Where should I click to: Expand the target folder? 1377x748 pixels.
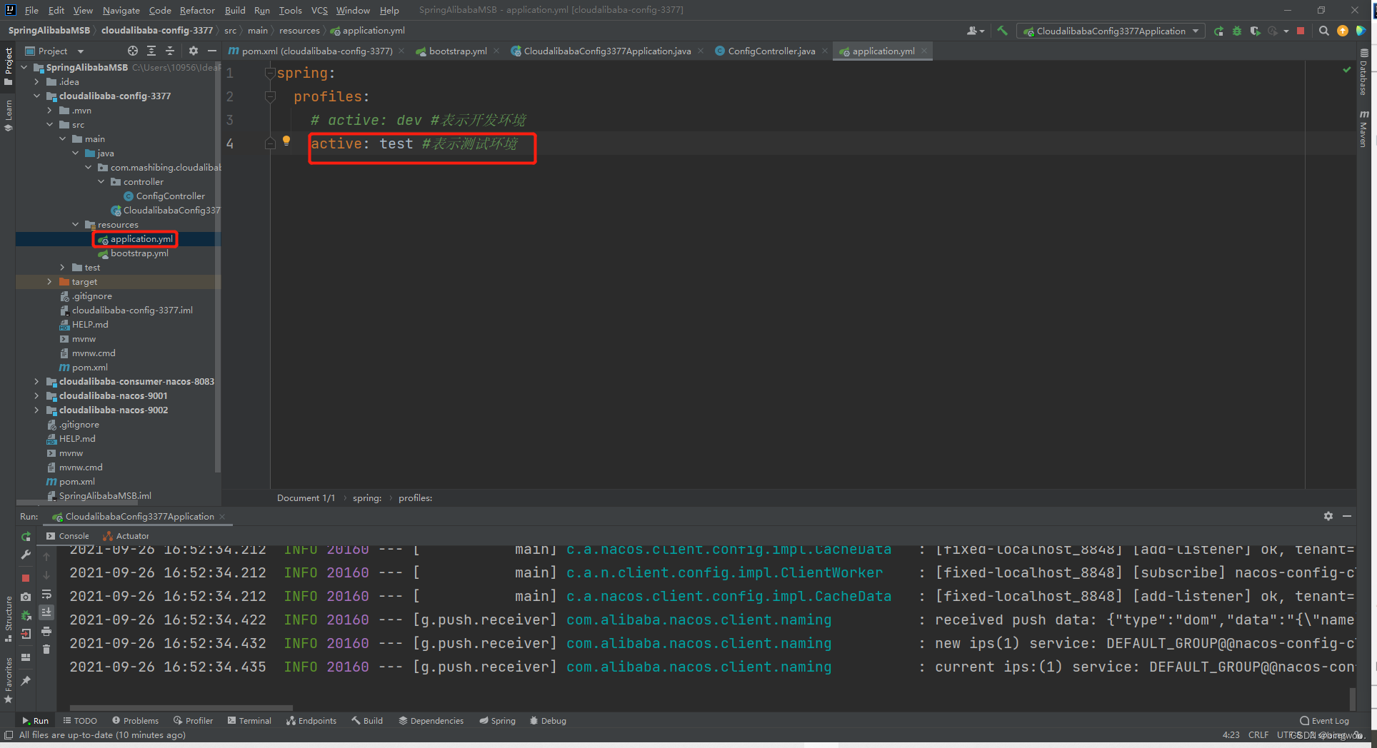point(50,281)
